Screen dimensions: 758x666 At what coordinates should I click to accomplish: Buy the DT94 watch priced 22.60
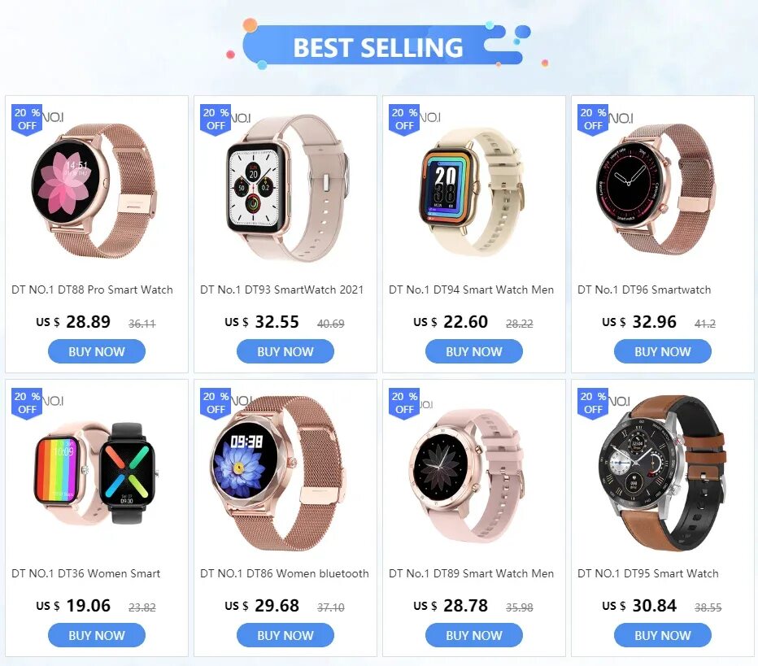pyautogui.click(x=473, y=351)
